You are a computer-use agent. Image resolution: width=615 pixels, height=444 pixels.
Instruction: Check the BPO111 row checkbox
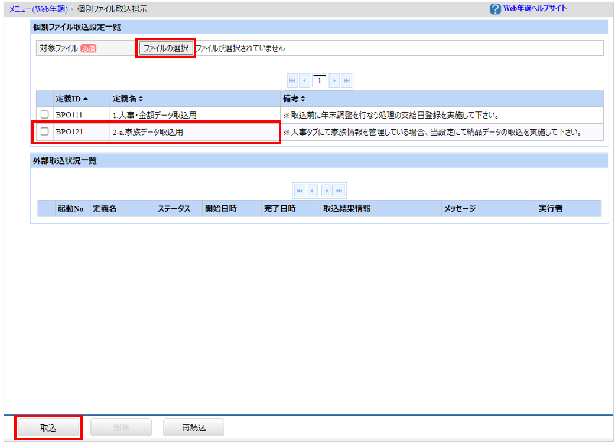pos(45,114)
